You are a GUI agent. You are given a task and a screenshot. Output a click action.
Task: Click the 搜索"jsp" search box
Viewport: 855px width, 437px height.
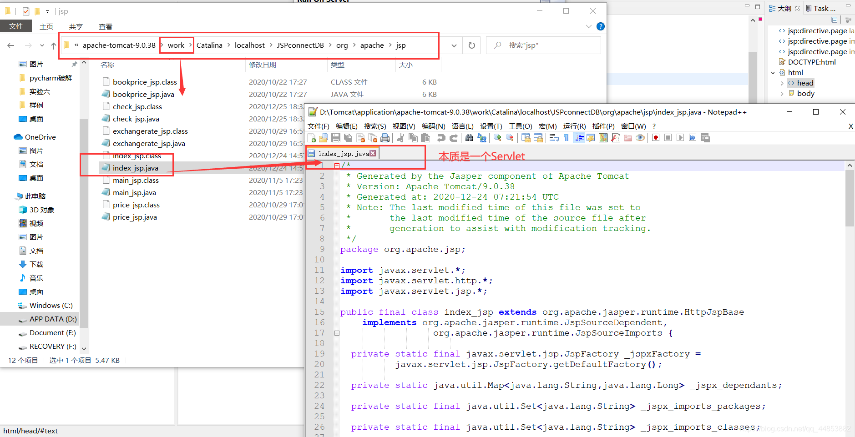(544, 45)
